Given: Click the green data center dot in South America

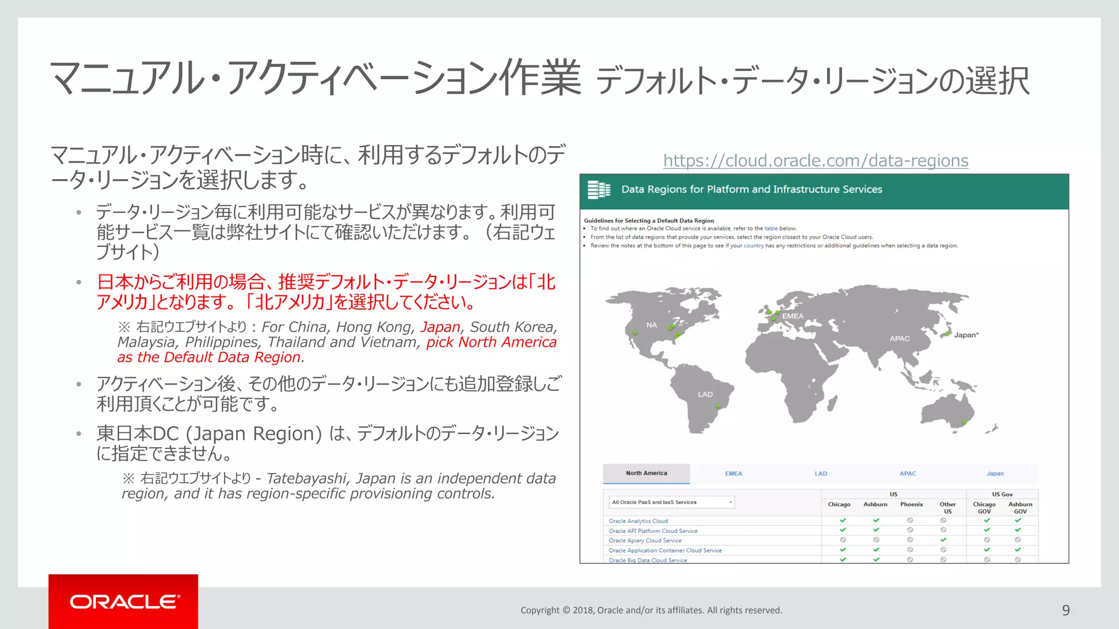Looking at the screenshot, I should [718, 406].
